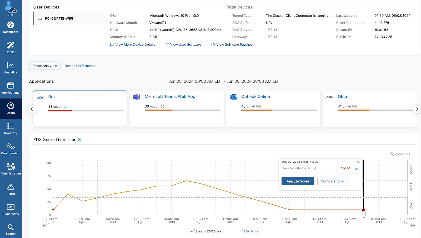
Task: Show next applications with right arrow
Action: (x=417, y=109)
